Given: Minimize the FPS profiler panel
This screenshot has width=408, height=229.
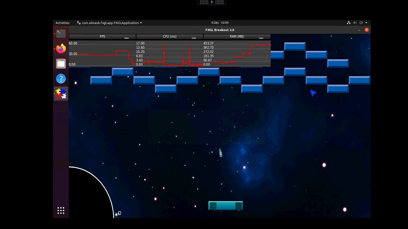Looking at the screenshot, I should (127, 37).
